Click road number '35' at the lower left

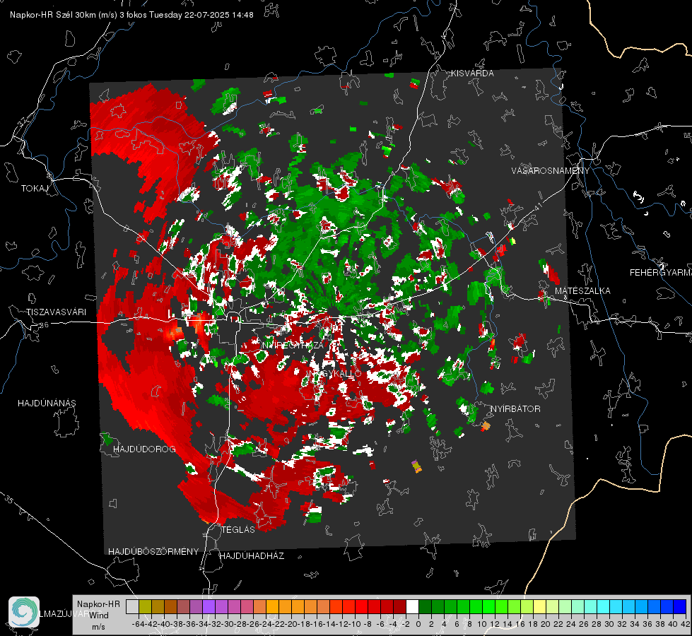coord(8,500)
